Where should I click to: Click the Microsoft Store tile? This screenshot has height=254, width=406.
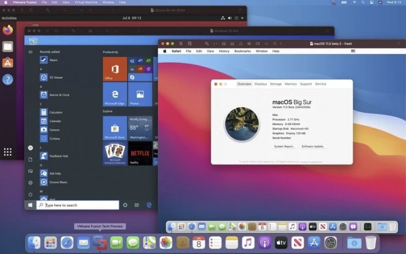click(x=115, y=128)
